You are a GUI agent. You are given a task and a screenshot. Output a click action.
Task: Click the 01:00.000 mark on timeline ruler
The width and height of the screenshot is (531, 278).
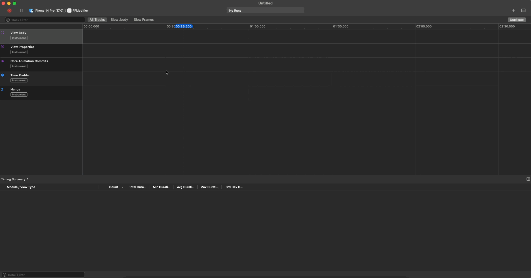tap(257, 26)
